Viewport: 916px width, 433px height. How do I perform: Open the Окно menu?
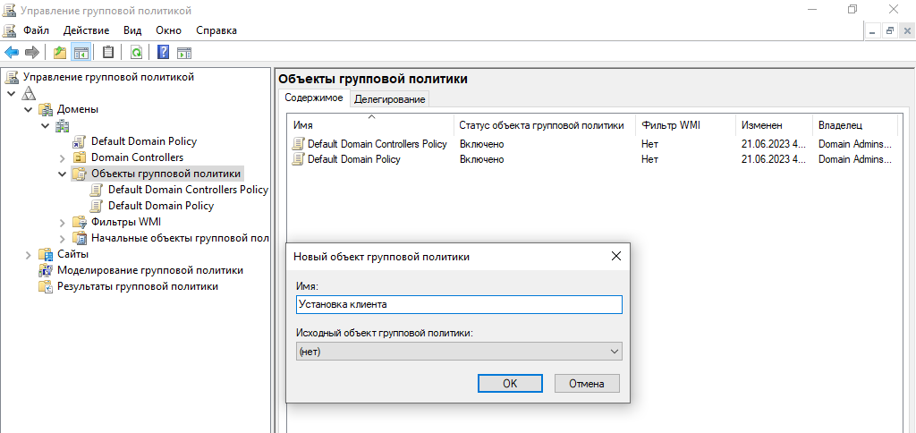pos(169,30)
